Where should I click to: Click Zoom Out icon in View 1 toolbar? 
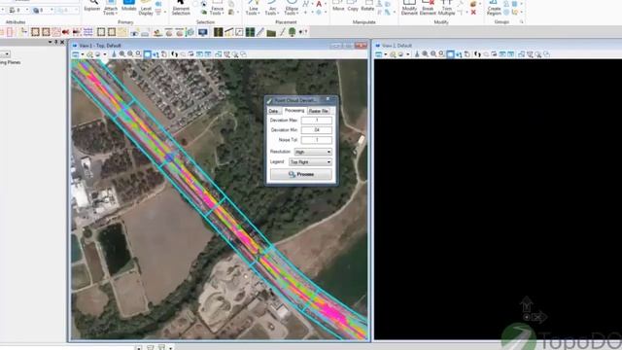[x=130, y=54]
